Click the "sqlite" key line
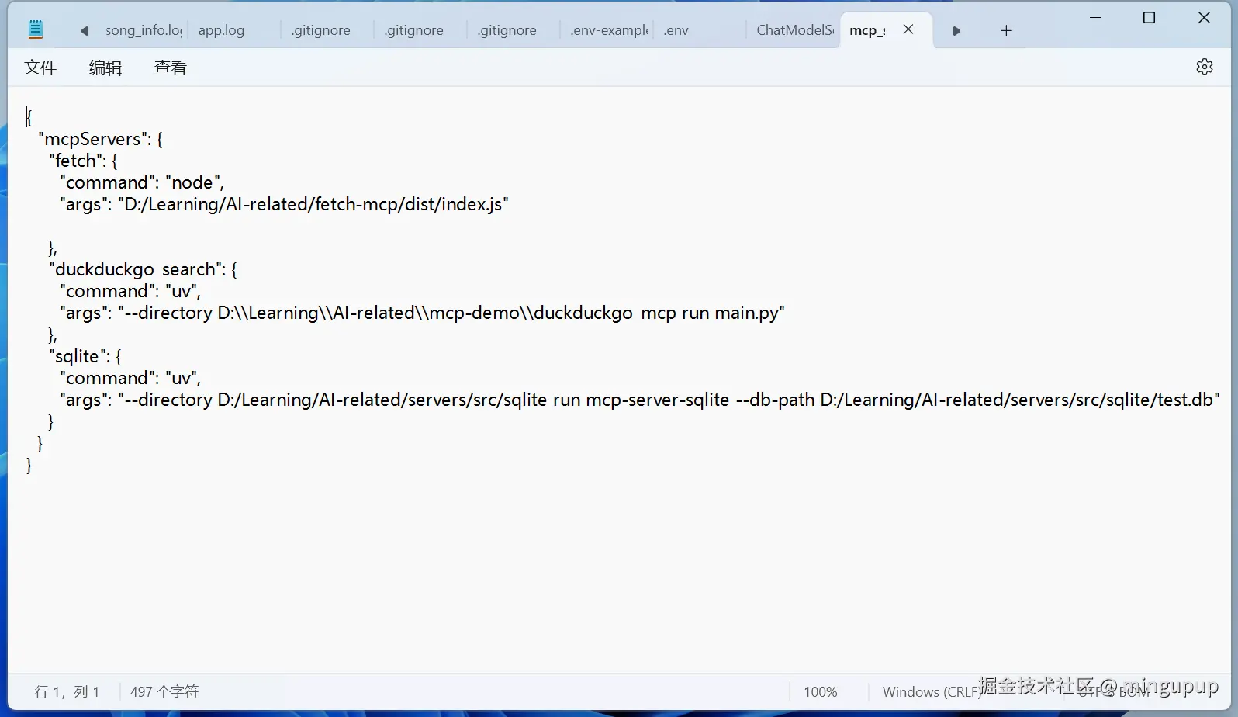 pos(85,356)
